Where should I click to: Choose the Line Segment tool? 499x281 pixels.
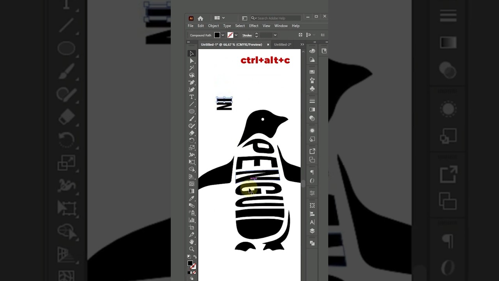tap(192, 104)
